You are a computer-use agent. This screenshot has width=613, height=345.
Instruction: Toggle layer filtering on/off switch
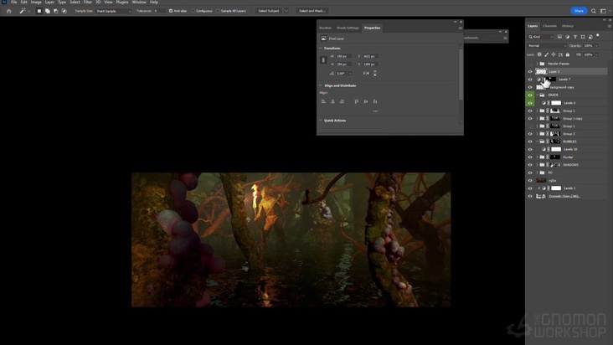tap(598, 36)
